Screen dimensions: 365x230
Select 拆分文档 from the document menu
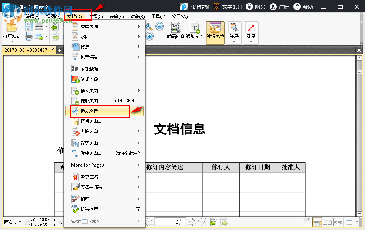[90, 111]
